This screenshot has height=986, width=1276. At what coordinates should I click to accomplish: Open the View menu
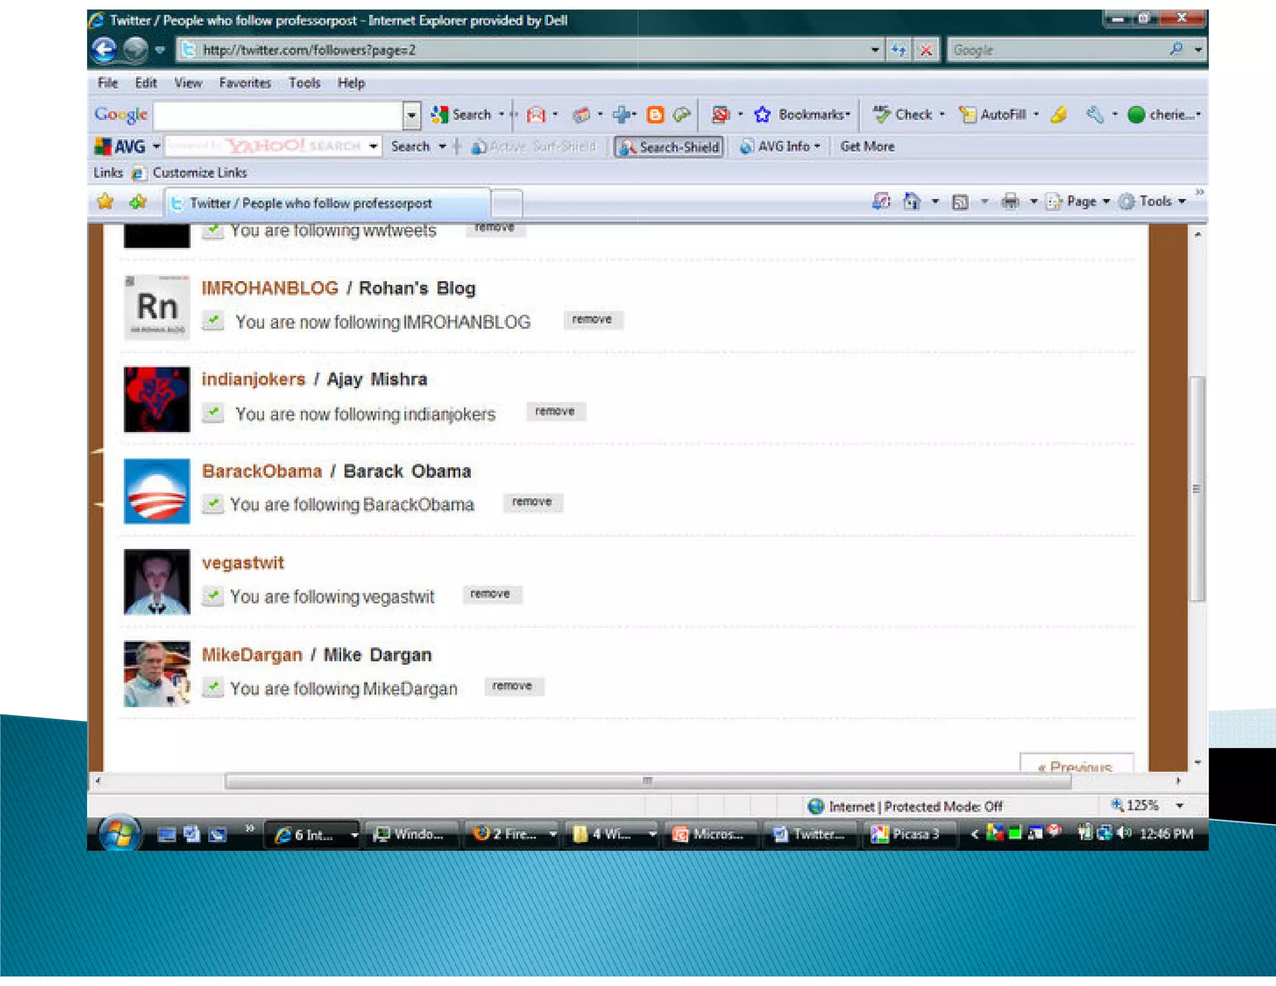pyautogui.click(x=188, y=83)
